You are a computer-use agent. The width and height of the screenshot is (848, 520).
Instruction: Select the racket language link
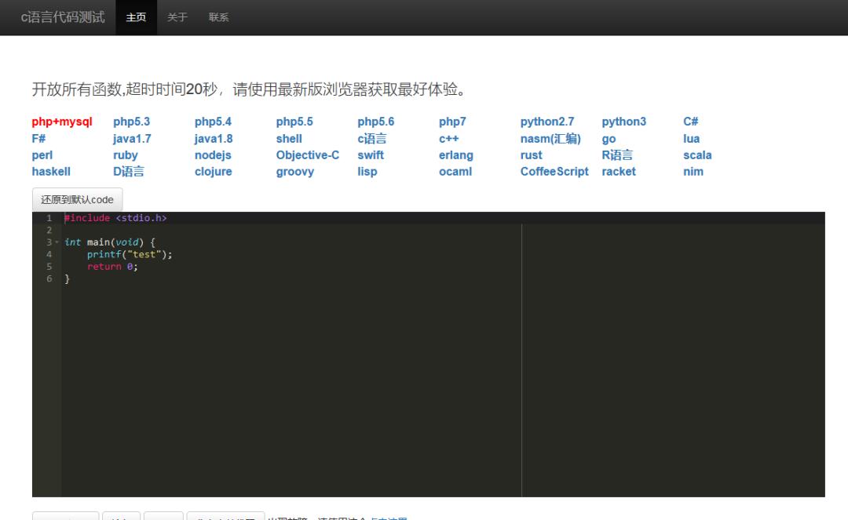619,172
